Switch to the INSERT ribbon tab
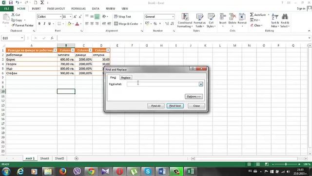 pyautogui.click(x=36, y=9)
